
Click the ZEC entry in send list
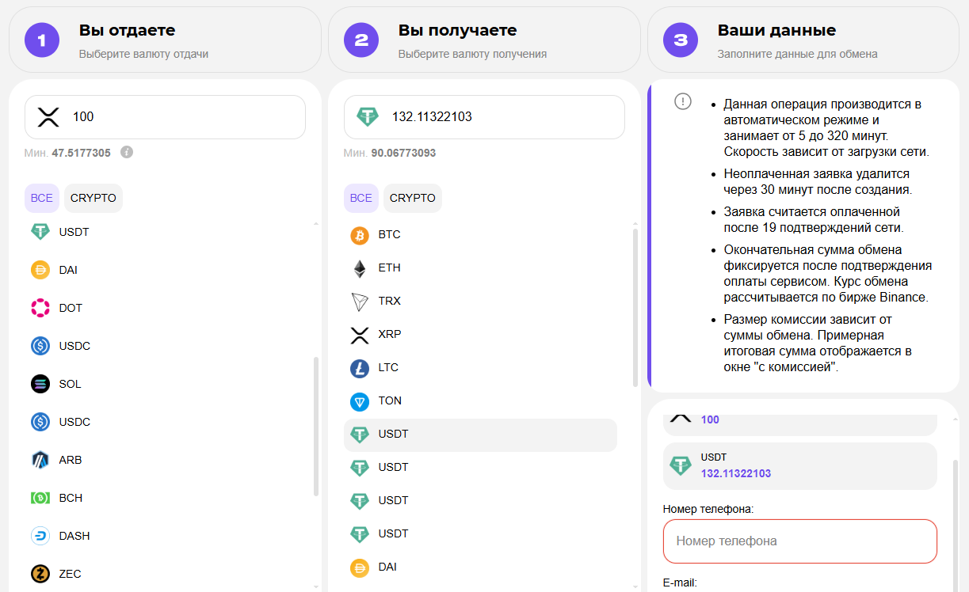coord(70,574)
